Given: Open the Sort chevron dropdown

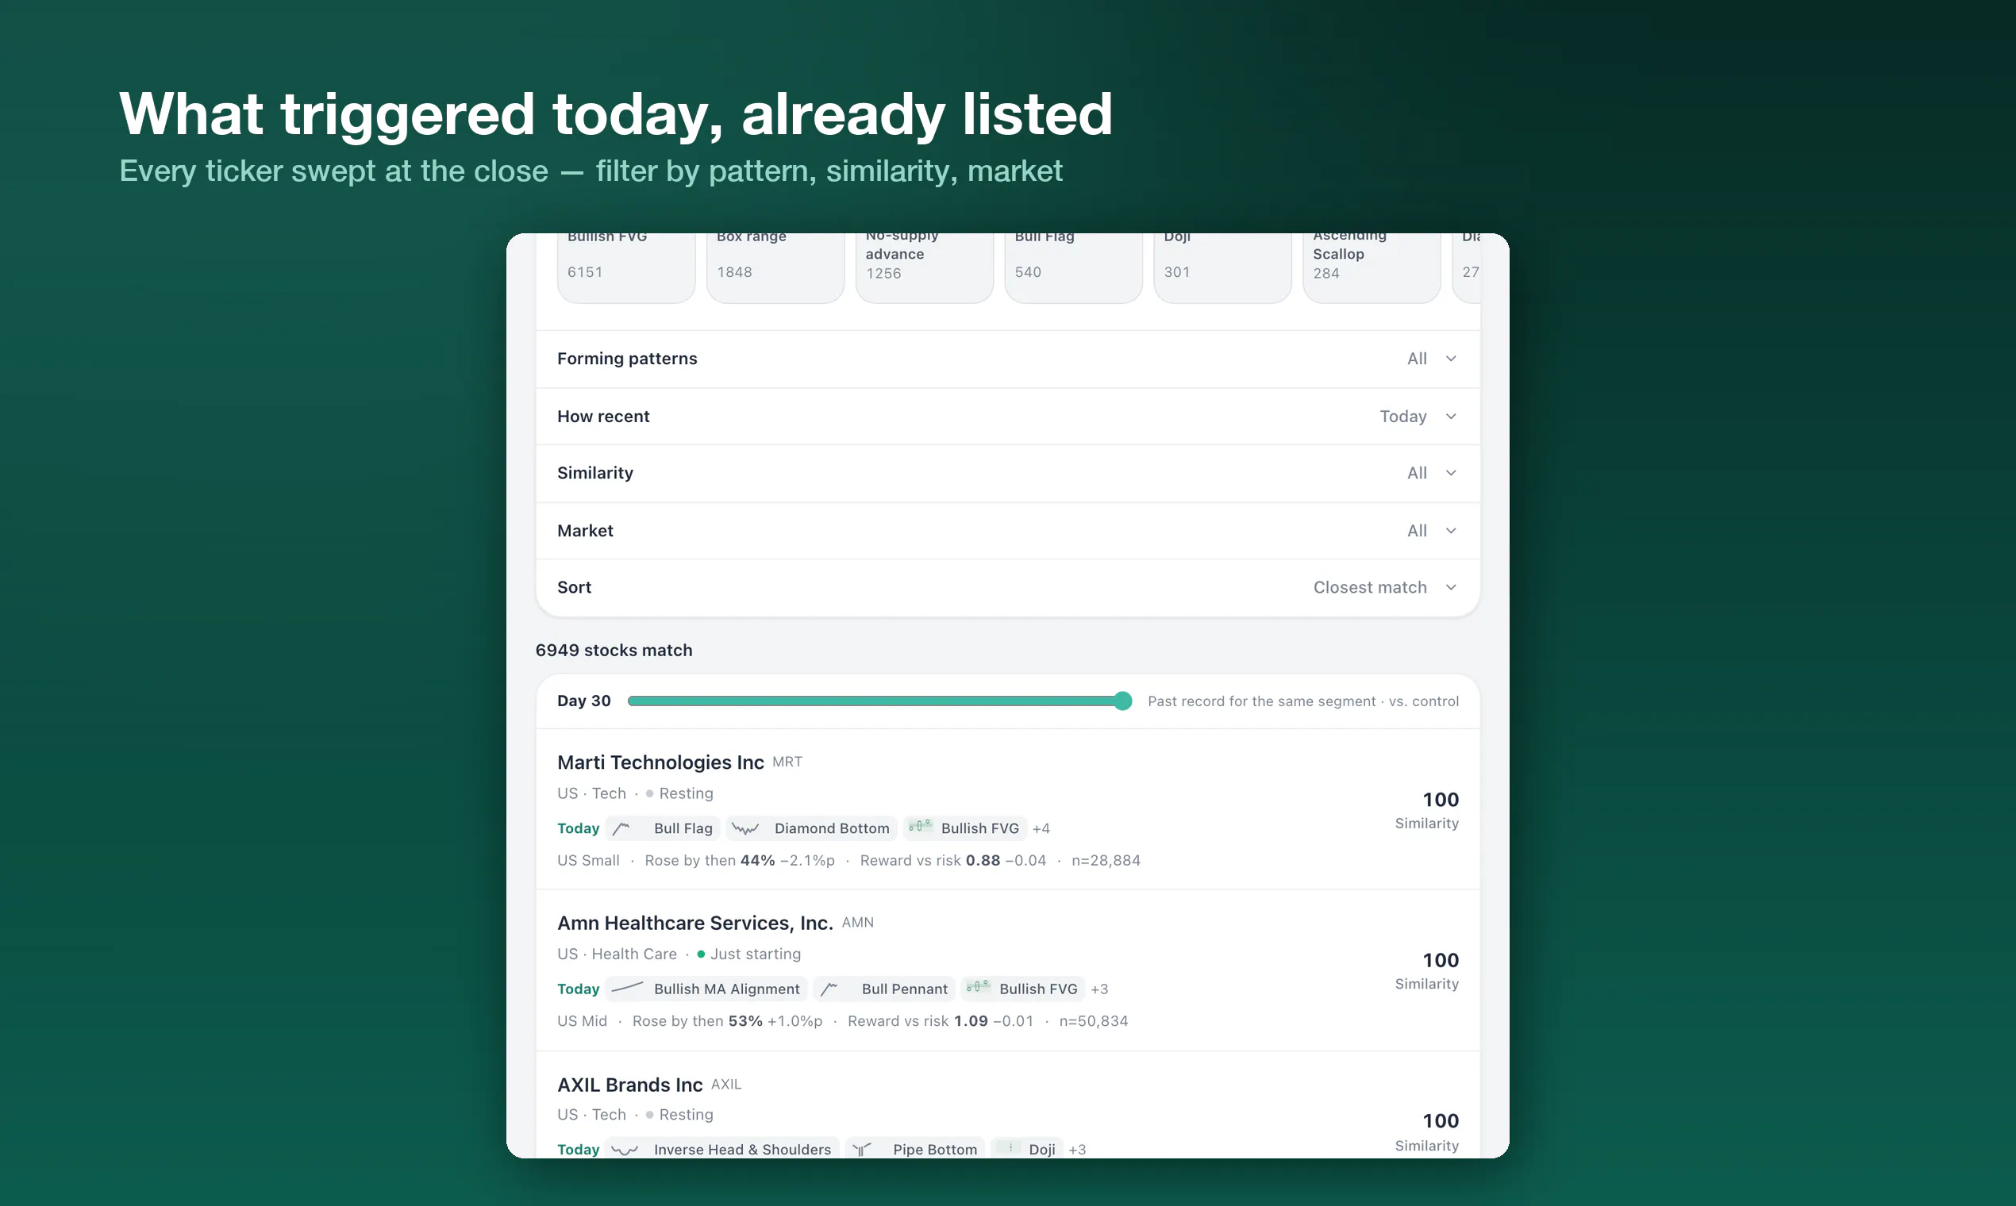Looking at the screenshot, I should [1451, 588].
